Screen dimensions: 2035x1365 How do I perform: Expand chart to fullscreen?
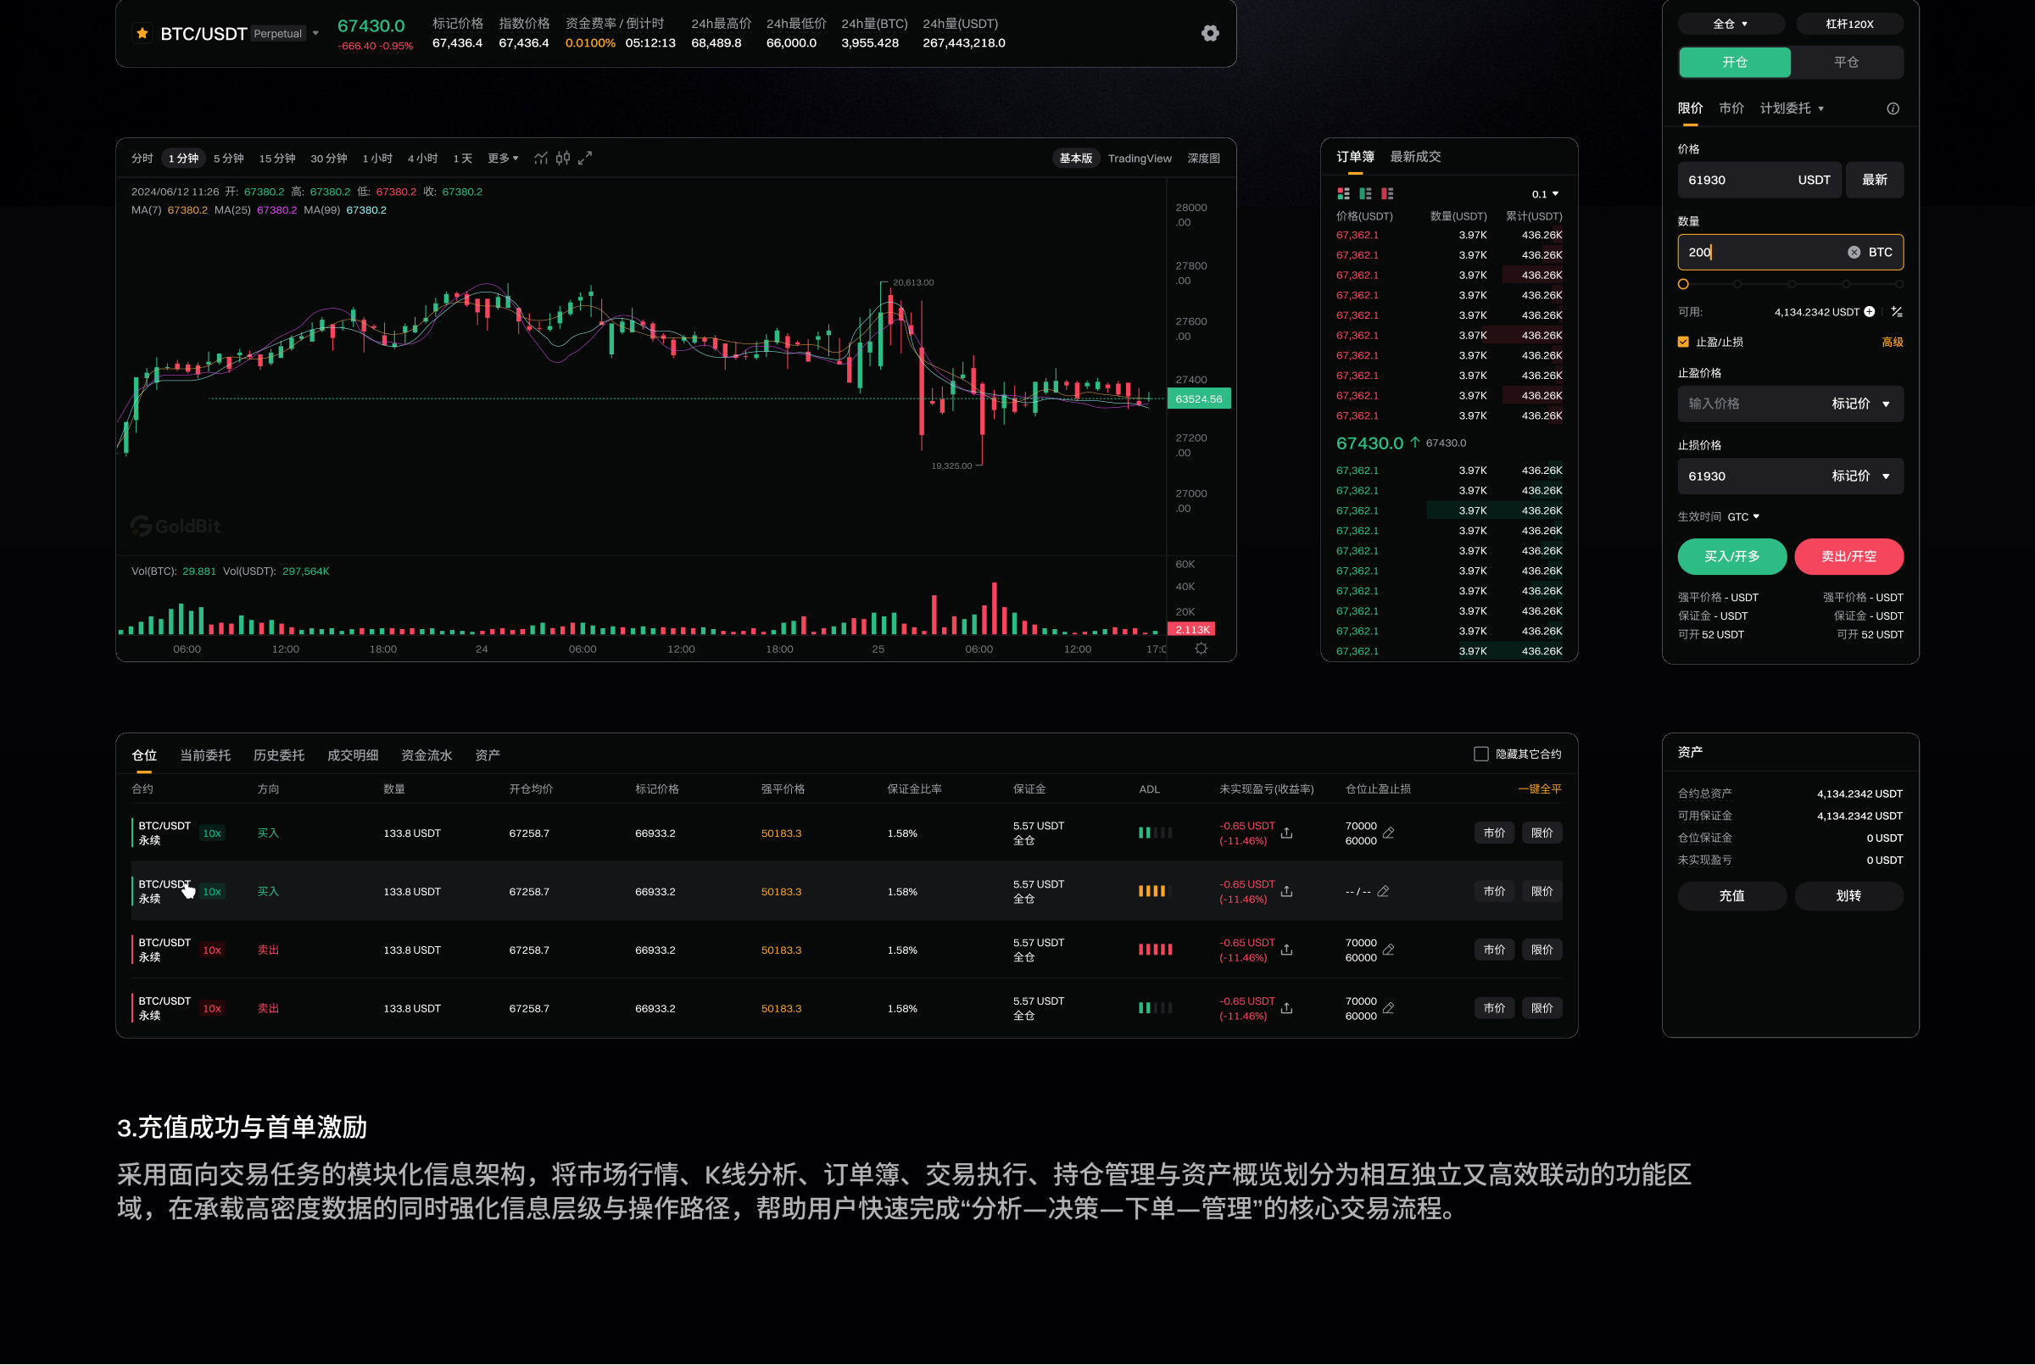click(585, 158)
